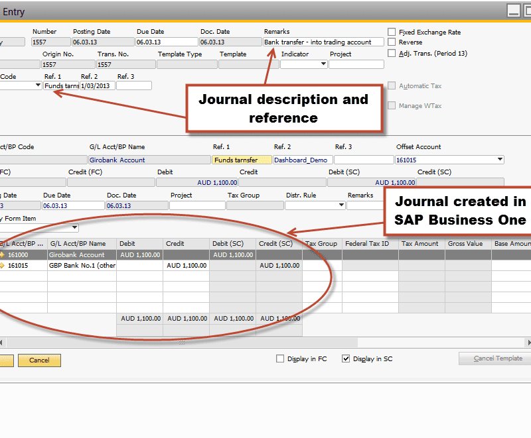Click Credit (SC) cell of GBP Bank row
531x438 pixels.
279,266
